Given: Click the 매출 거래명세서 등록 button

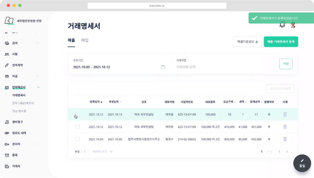Looking at the screenshot, I should coord(281,42).
